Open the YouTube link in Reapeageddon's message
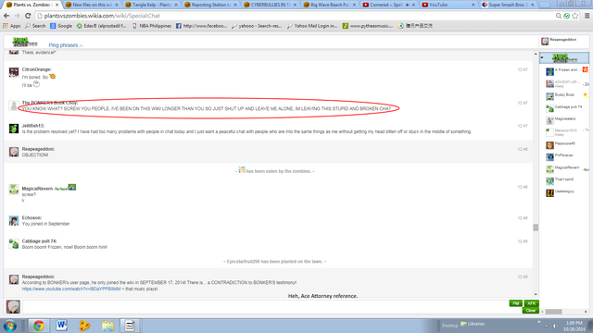The width and height of the screenshot is (593, 333). tap(71, 289)
